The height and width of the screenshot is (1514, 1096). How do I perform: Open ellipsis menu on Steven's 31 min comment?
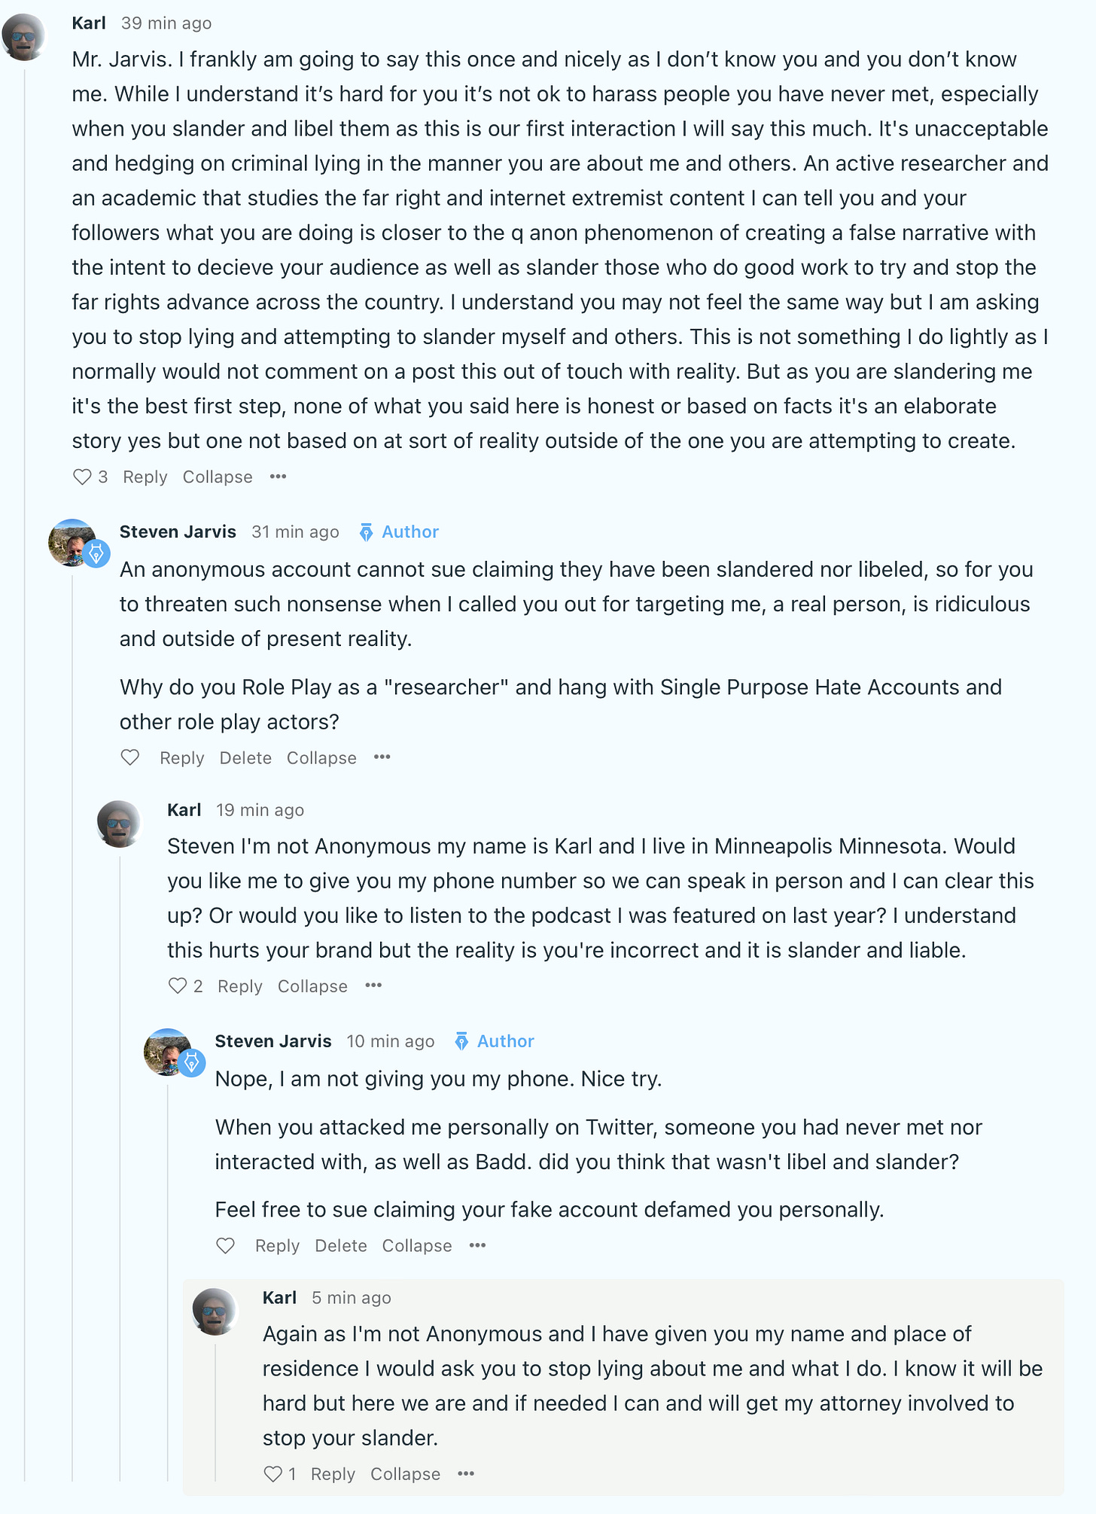point(382,757)
